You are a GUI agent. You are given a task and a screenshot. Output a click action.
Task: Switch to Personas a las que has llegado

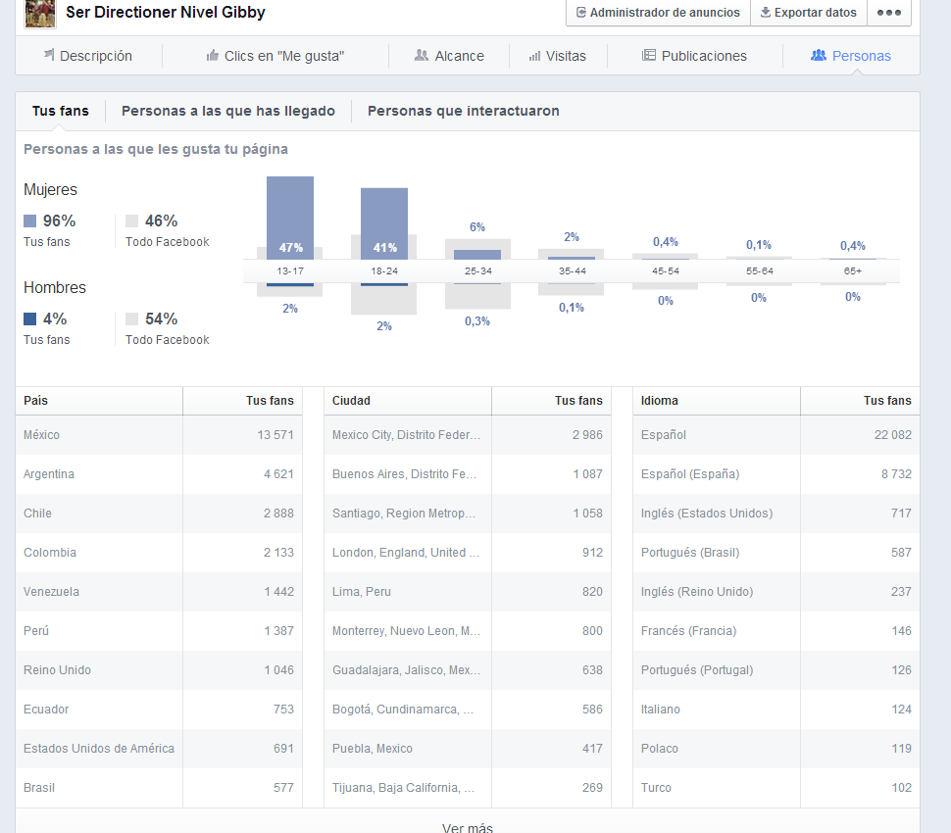pyautogui.click(x=228, y=111)
